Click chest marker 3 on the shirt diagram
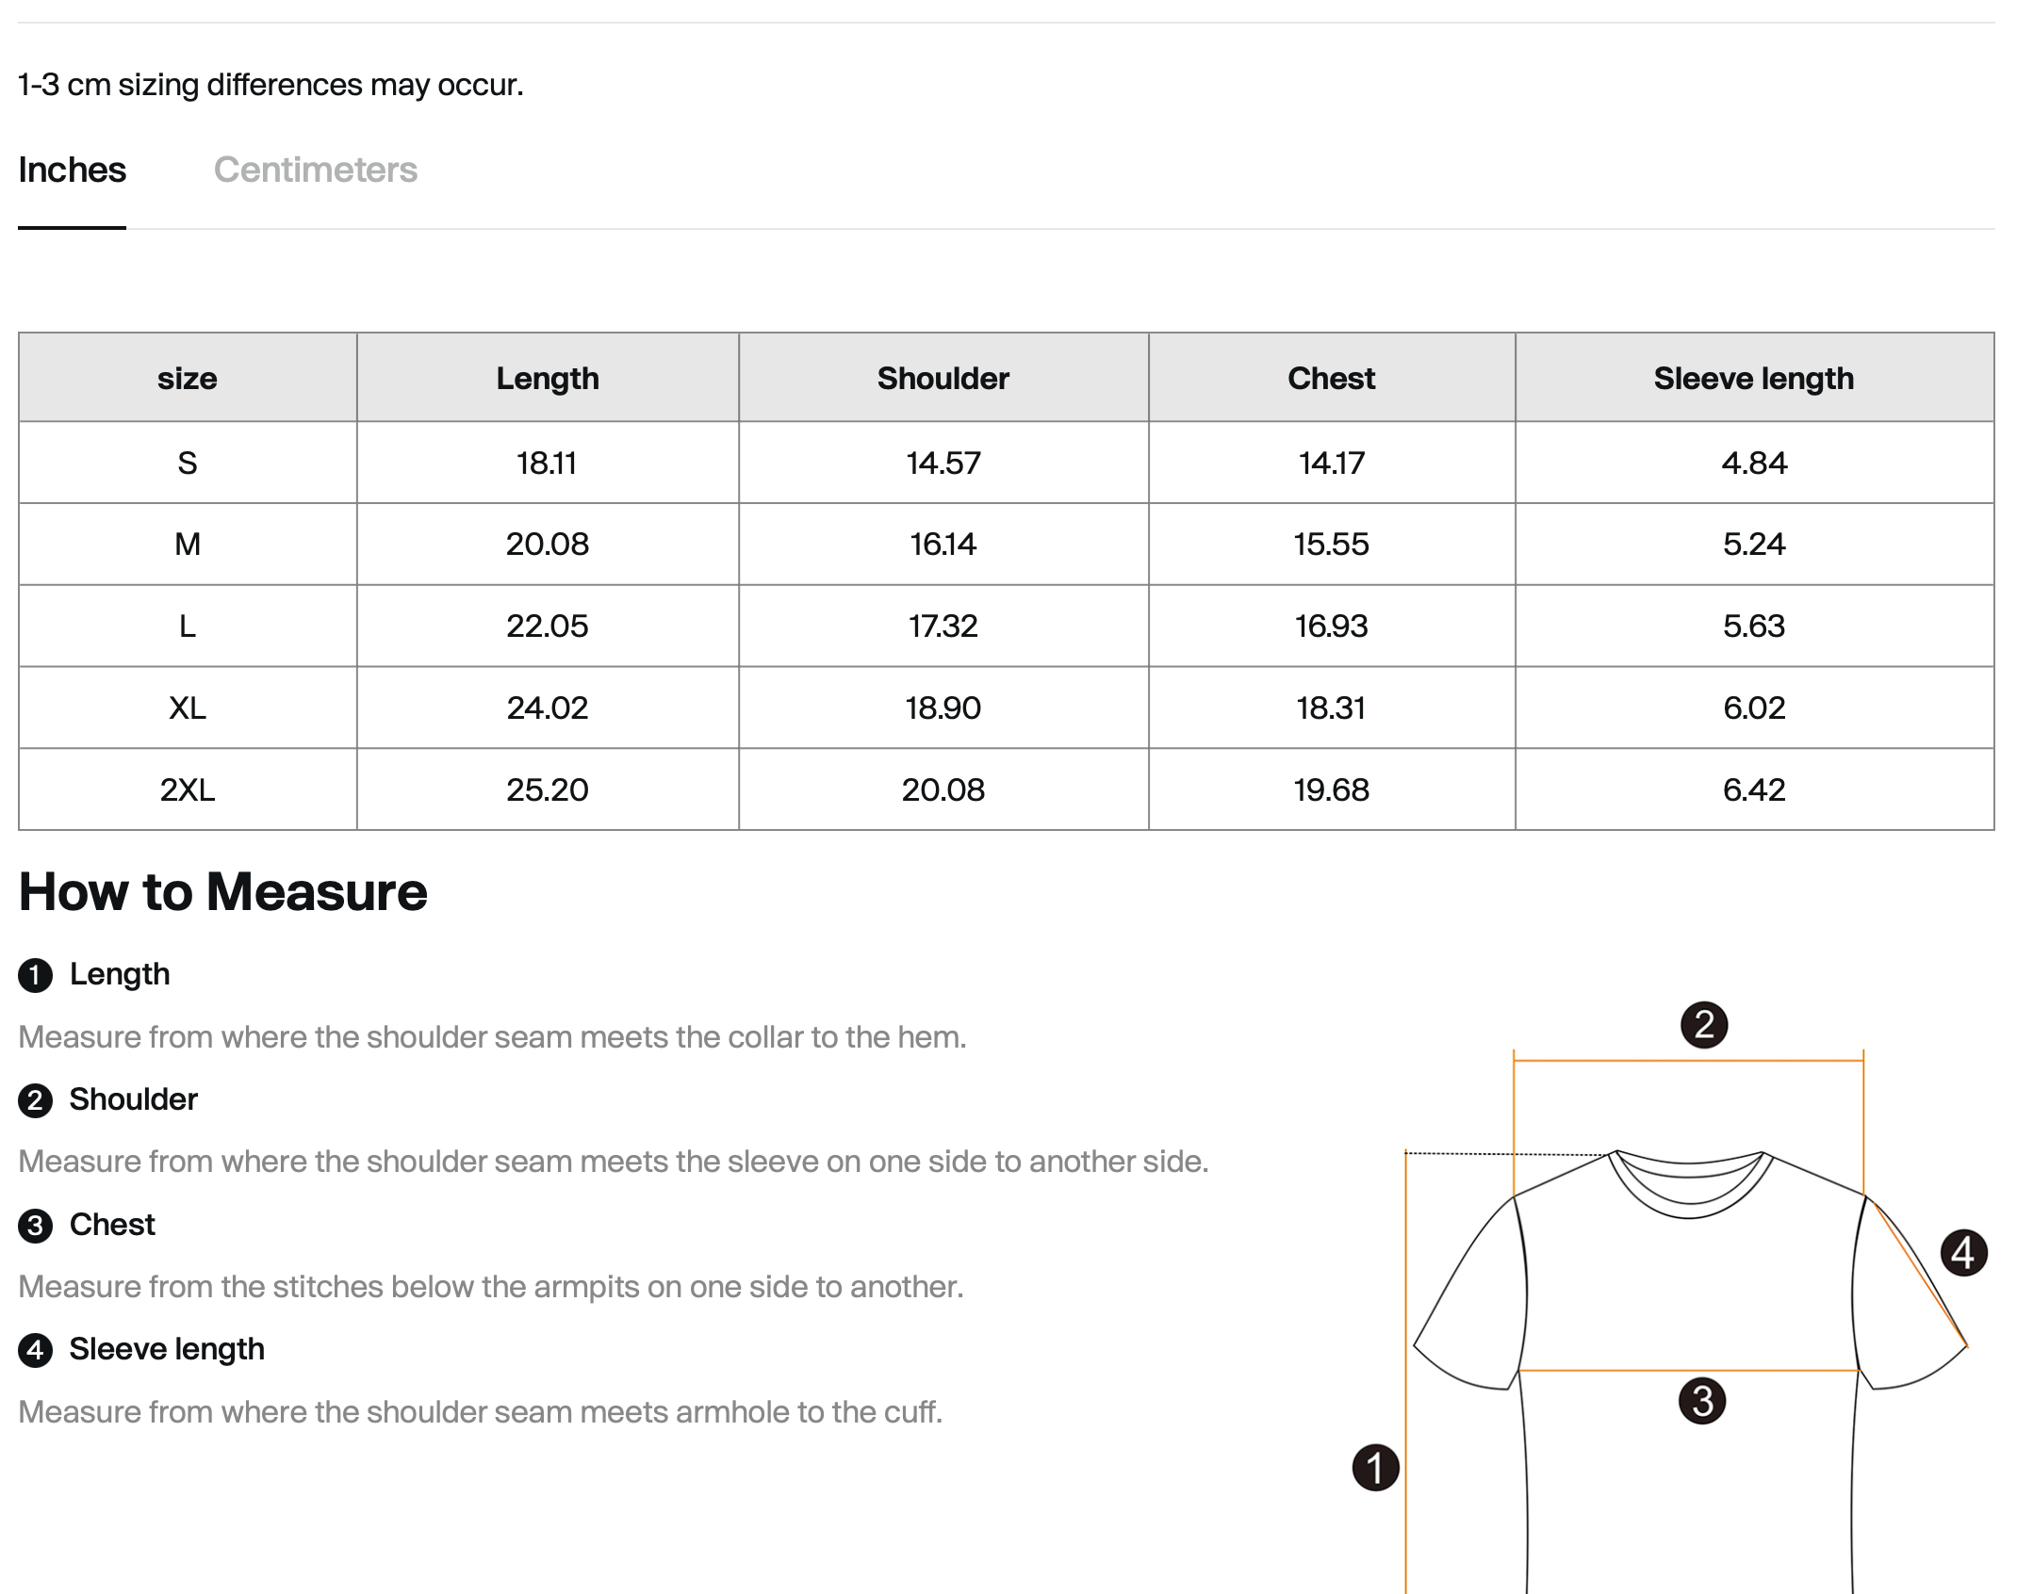This screenshot has width=2033, height=1594. (x=1702, y=1401)
